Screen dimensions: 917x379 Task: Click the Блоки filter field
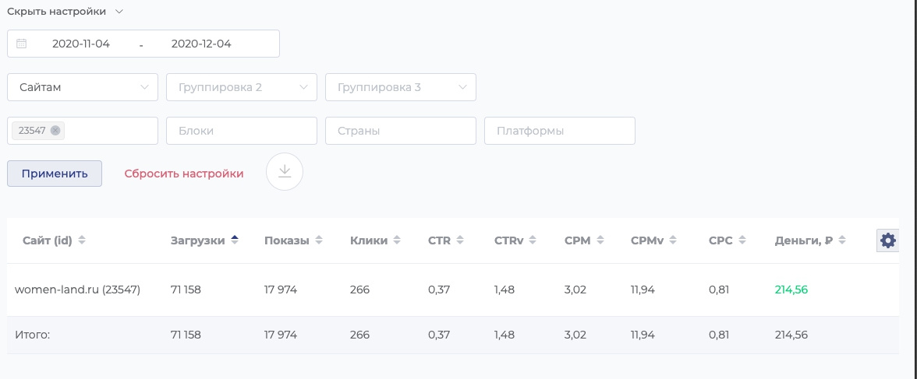[x=242, y=131]
